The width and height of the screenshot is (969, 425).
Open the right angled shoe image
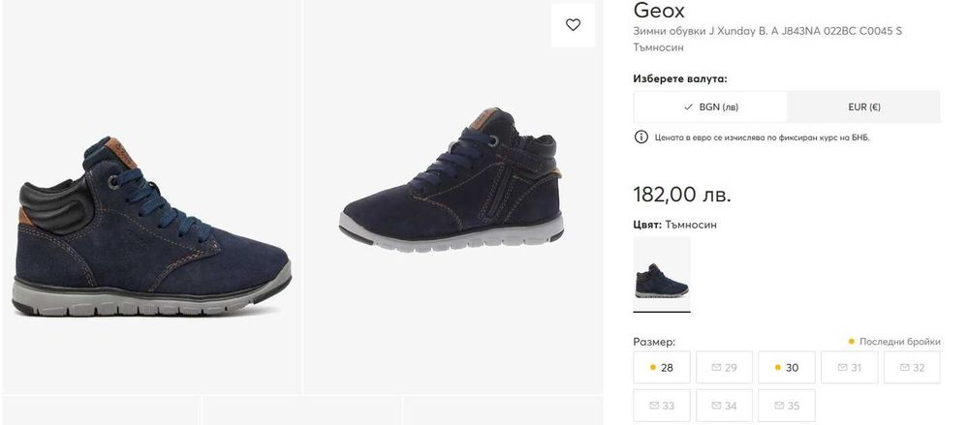(452, 184)
